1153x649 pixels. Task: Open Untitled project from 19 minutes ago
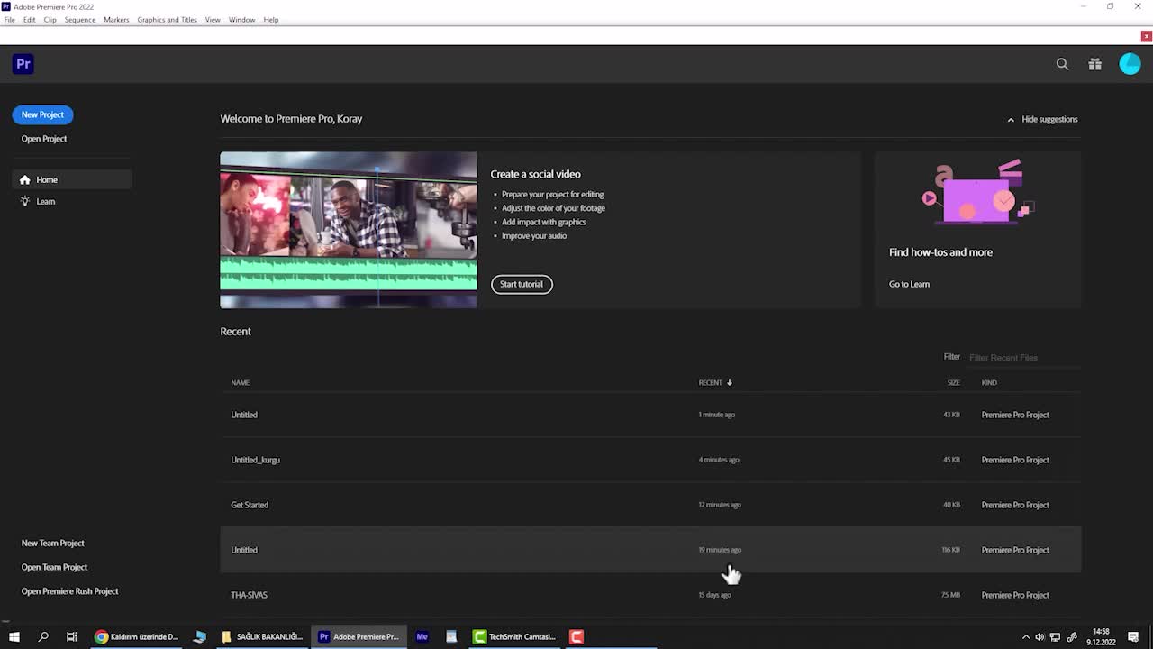coord(650,550)
